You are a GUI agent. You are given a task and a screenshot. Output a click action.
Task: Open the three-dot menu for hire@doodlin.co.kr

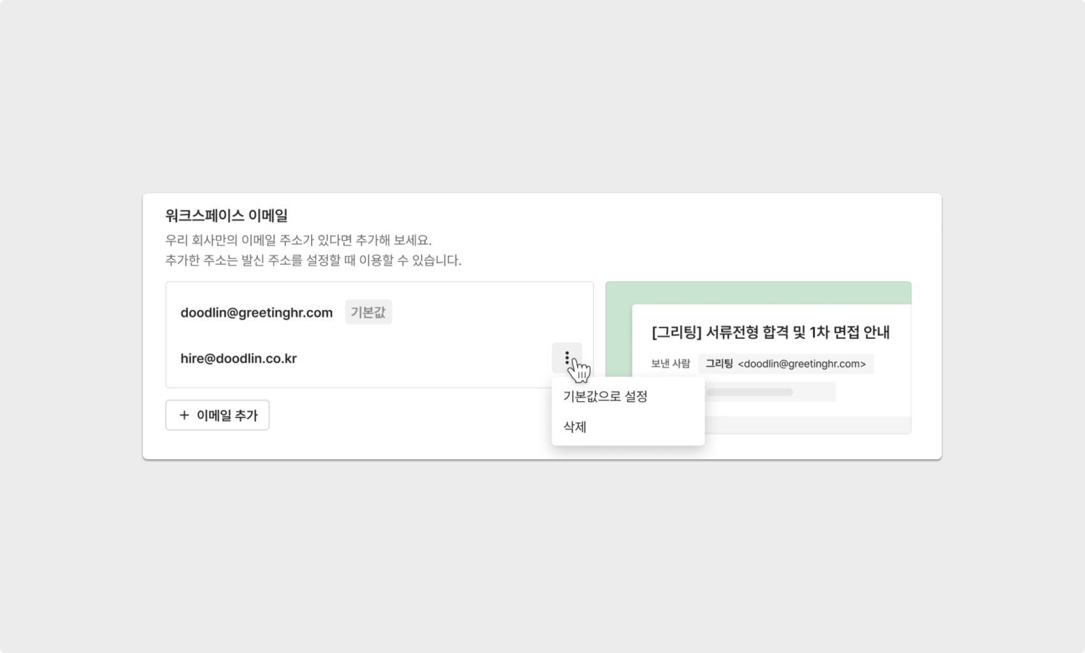[x=566, y=358]
